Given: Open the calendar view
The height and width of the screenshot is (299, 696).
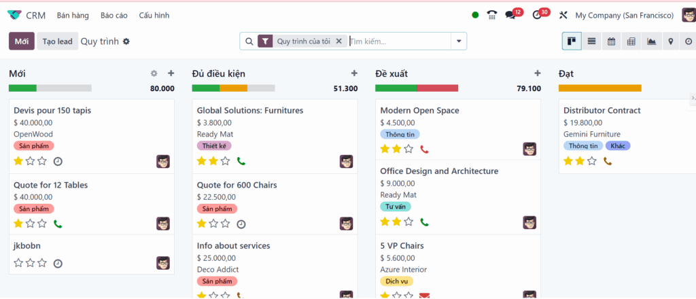Looking at the screenshot, I should (611, 41).
